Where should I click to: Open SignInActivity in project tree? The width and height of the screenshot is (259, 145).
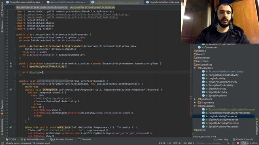[x=217, y=89]
